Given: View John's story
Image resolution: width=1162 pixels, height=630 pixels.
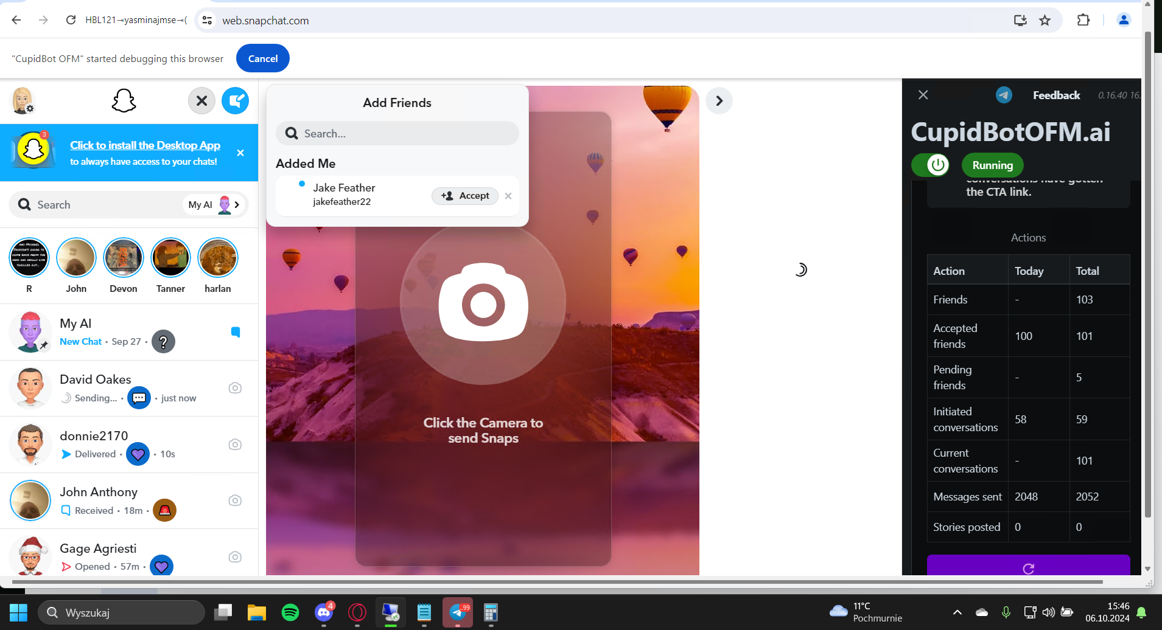Looking at the screenshot, I should click(x=76, y=258).
